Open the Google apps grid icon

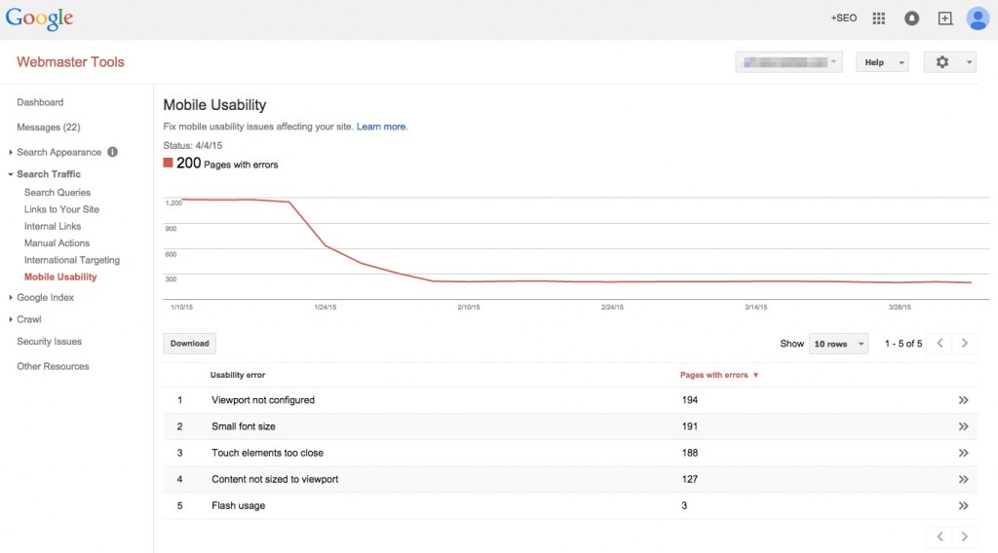[x=878, y=18]
